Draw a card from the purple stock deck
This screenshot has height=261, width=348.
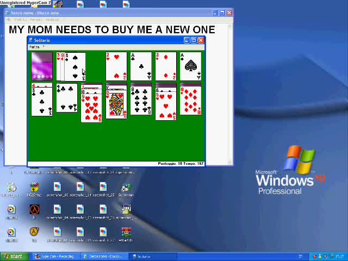42,66
